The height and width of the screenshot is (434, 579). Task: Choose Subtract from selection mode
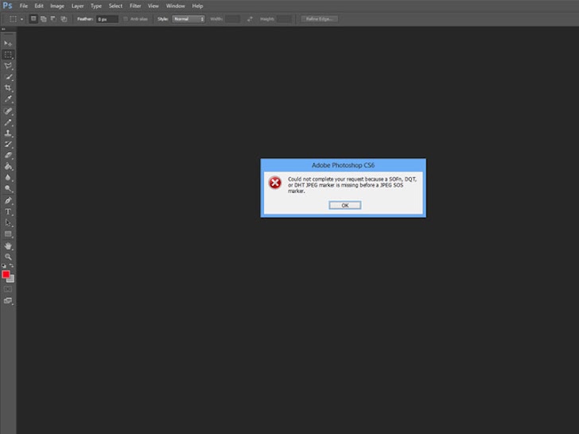53,19
